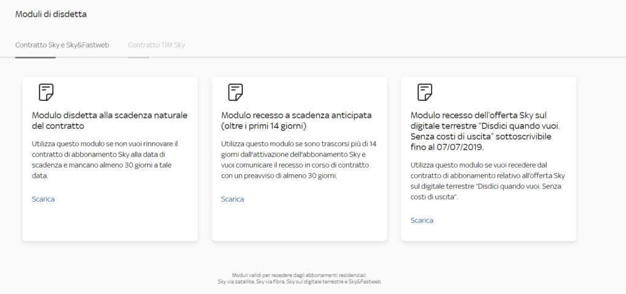Switch to the Contratto TIM Sky tab
626x294 pixels.
[156, 45]
